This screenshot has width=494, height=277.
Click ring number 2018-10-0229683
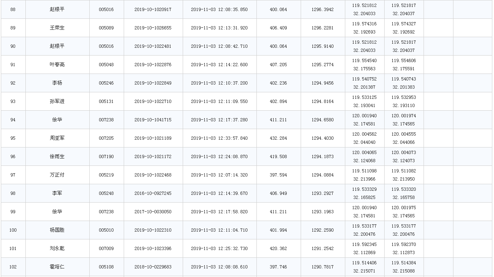(153, 267)
